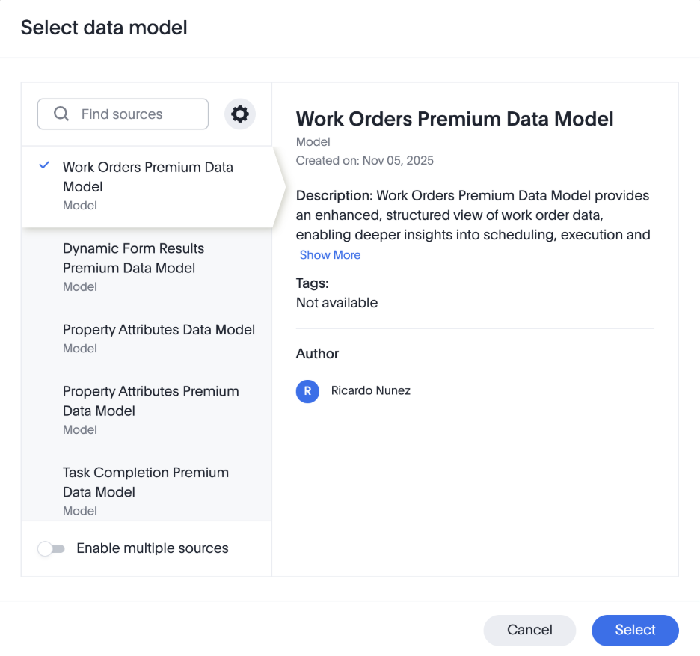
Task: Click the Enable multiple sources label
Action: pyautogui.click(x=153, y=548)
